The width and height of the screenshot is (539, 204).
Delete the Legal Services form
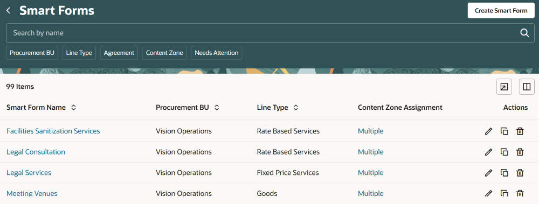(520, 173)
